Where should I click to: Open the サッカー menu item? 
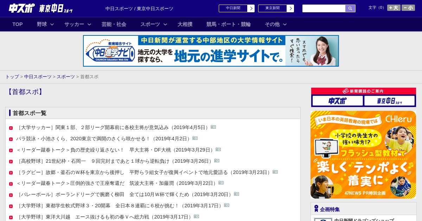74,24
